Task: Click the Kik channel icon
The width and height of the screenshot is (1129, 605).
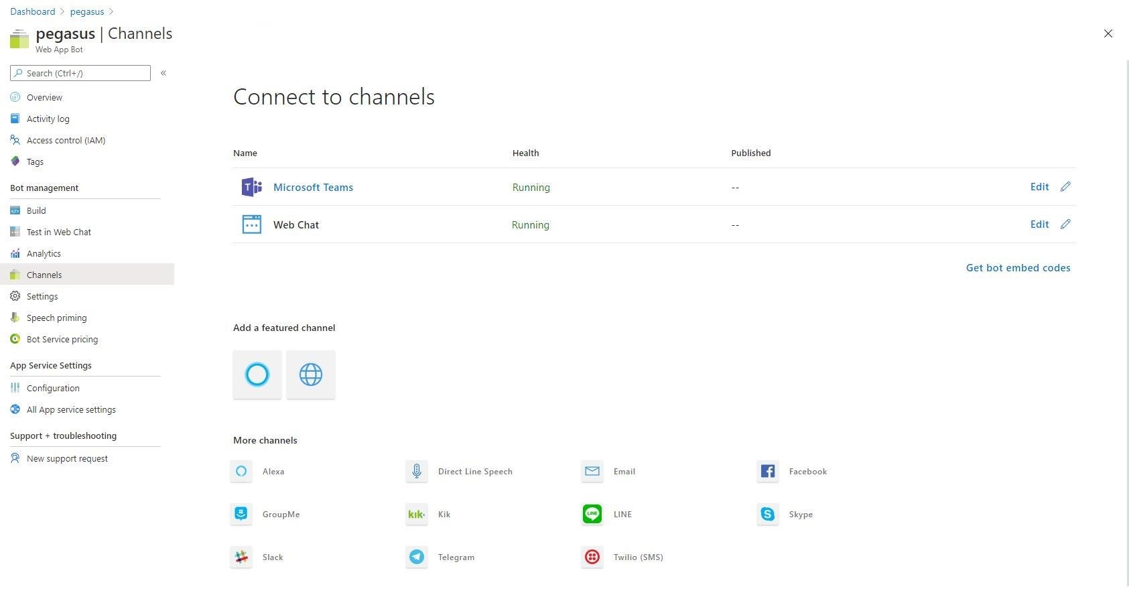Action: click(x=417, y=514)
